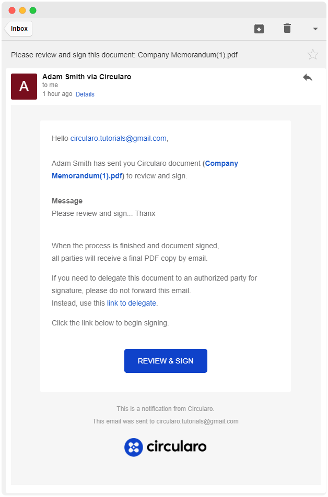
Task: Expand message Details next to the timestamp
Action: click(85, 94)
